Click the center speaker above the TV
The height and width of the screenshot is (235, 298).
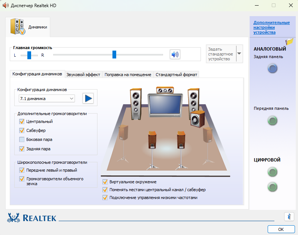point(165,90)
